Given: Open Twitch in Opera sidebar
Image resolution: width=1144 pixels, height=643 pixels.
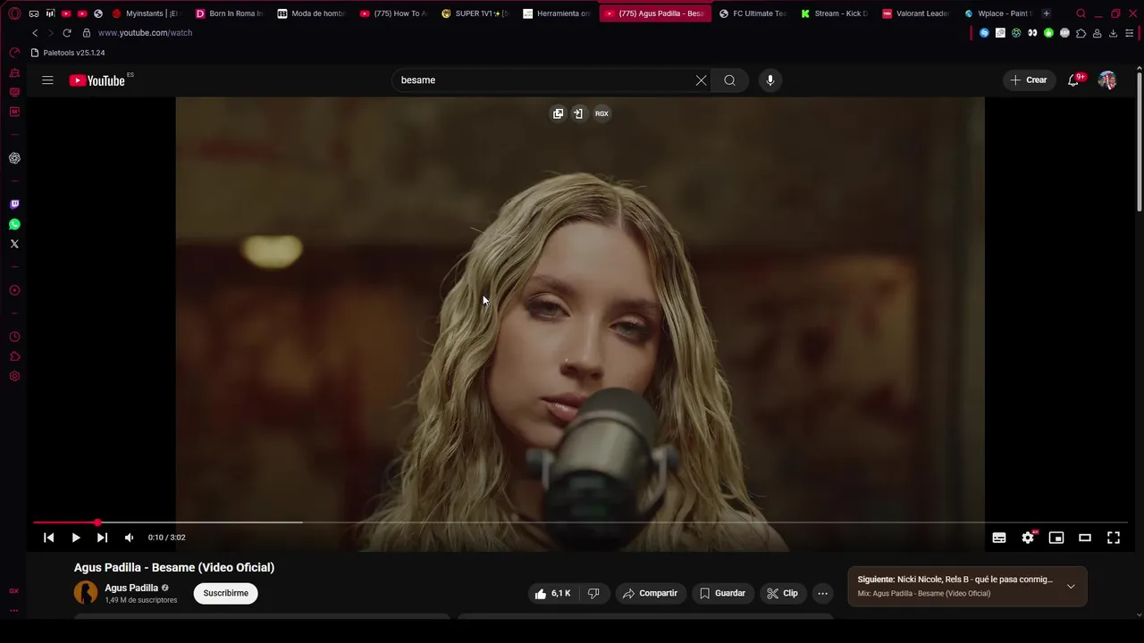Looking at the screenshot, I should 14,205.
